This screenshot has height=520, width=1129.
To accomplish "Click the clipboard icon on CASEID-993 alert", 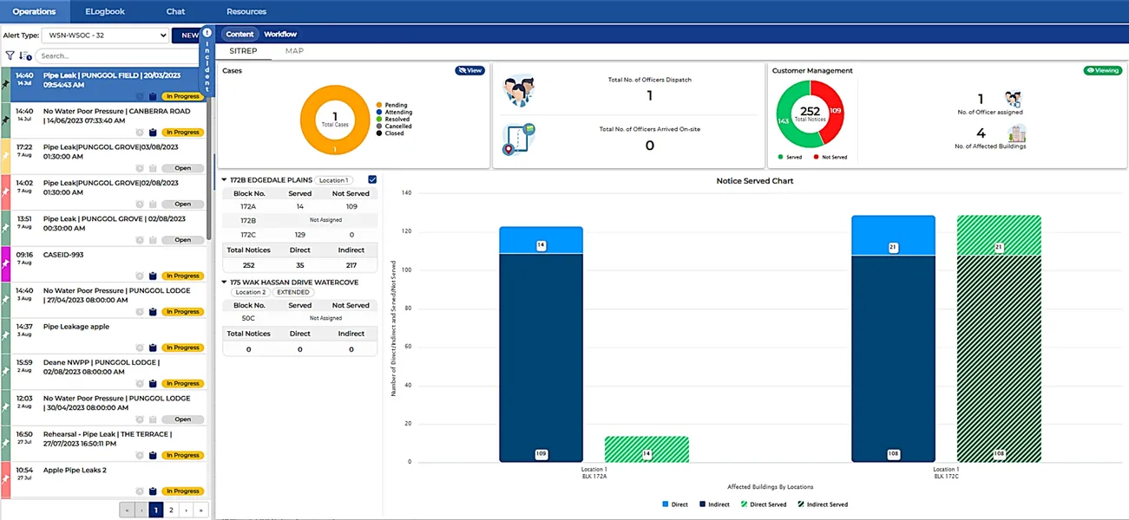I will coord(153,276).
